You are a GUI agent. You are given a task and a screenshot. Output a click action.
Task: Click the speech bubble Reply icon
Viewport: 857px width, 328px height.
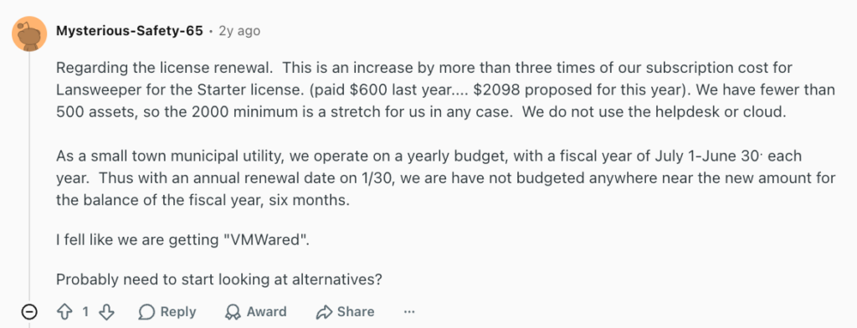click(146, 312)
